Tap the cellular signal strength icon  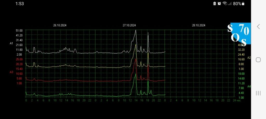(230, 4)
